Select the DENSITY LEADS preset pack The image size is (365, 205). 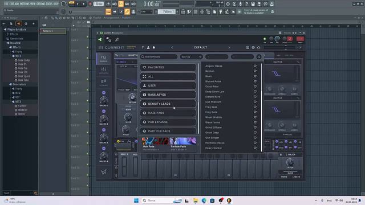[168, 104]
